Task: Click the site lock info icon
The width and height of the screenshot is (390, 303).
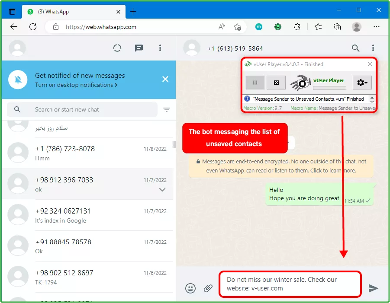Action: (56, 27)
